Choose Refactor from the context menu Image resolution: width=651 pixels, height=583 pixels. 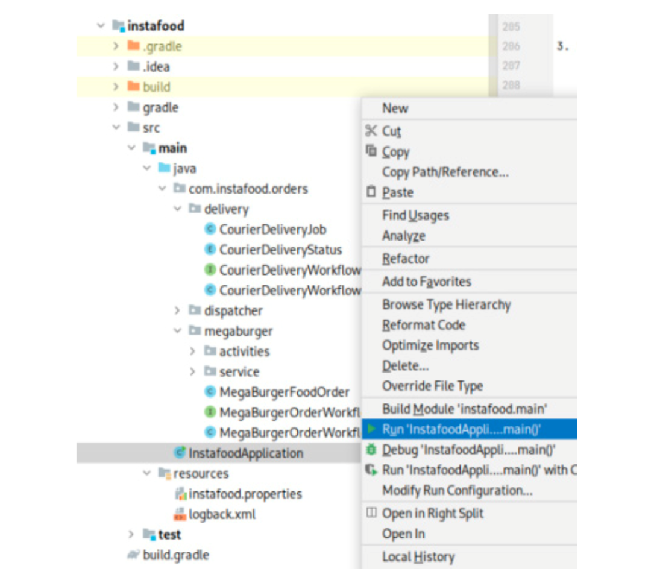pyautogui.click(x=406, y=259)
